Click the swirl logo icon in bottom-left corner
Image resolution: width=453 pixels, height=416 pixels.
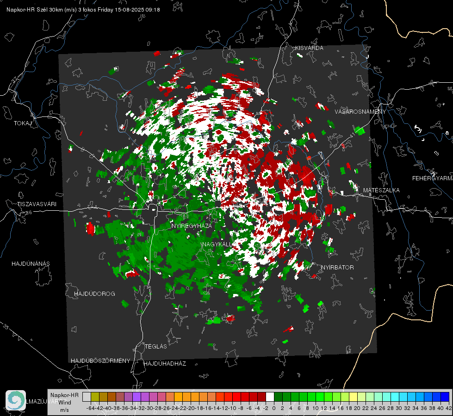point(16,400)
